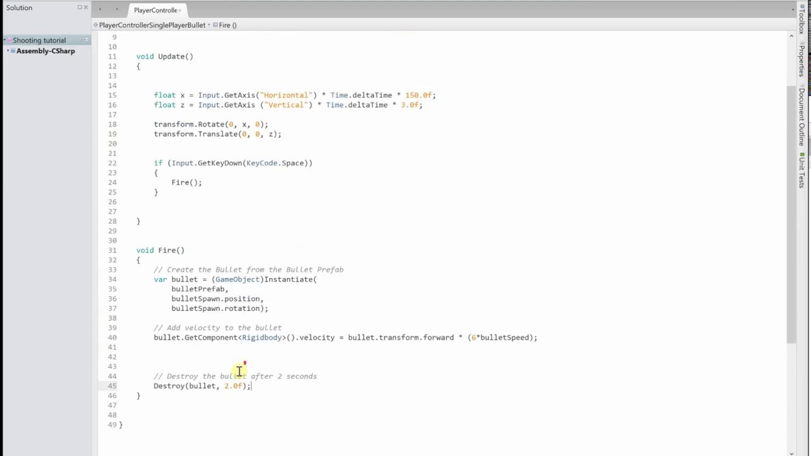
Task: Click line number 40 in the gutter
Action: coord(112,338)
